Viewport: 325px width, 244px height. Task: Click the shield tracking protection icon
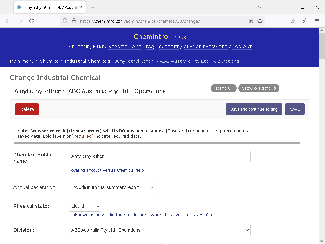[x=65, y=21]
